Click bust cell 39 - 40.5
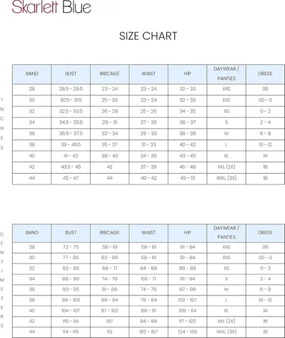The height and width of the screenshot is (338, 285). (x=71, y=145)
